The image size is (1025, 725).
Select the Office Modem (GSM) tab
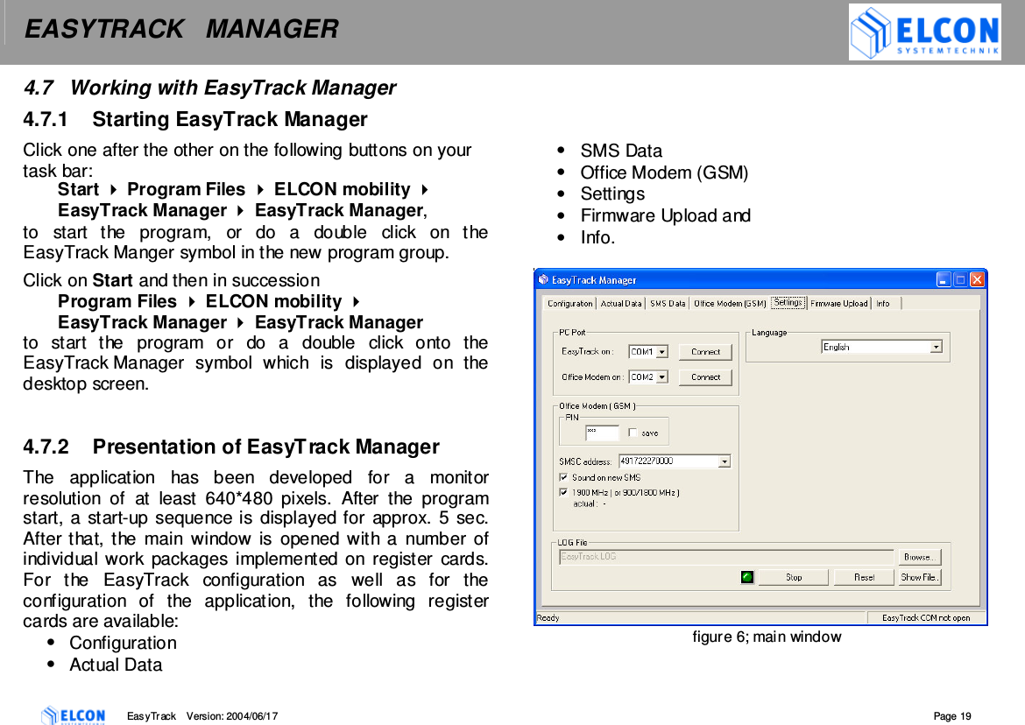(x=729, y=304)
